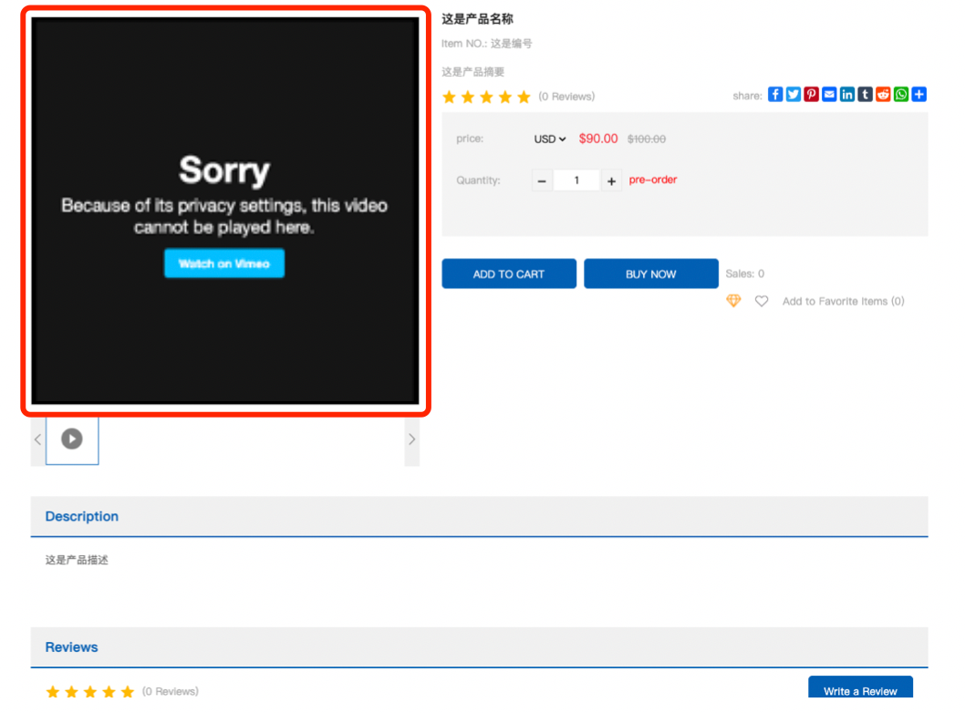This screenshot has height=713, width=965.
Task: Open the Description tab
Action: [82, 516]
